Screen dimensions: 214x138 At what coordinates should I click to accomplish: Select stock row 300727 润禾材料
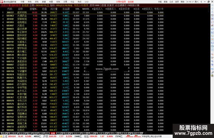point(82,12)
